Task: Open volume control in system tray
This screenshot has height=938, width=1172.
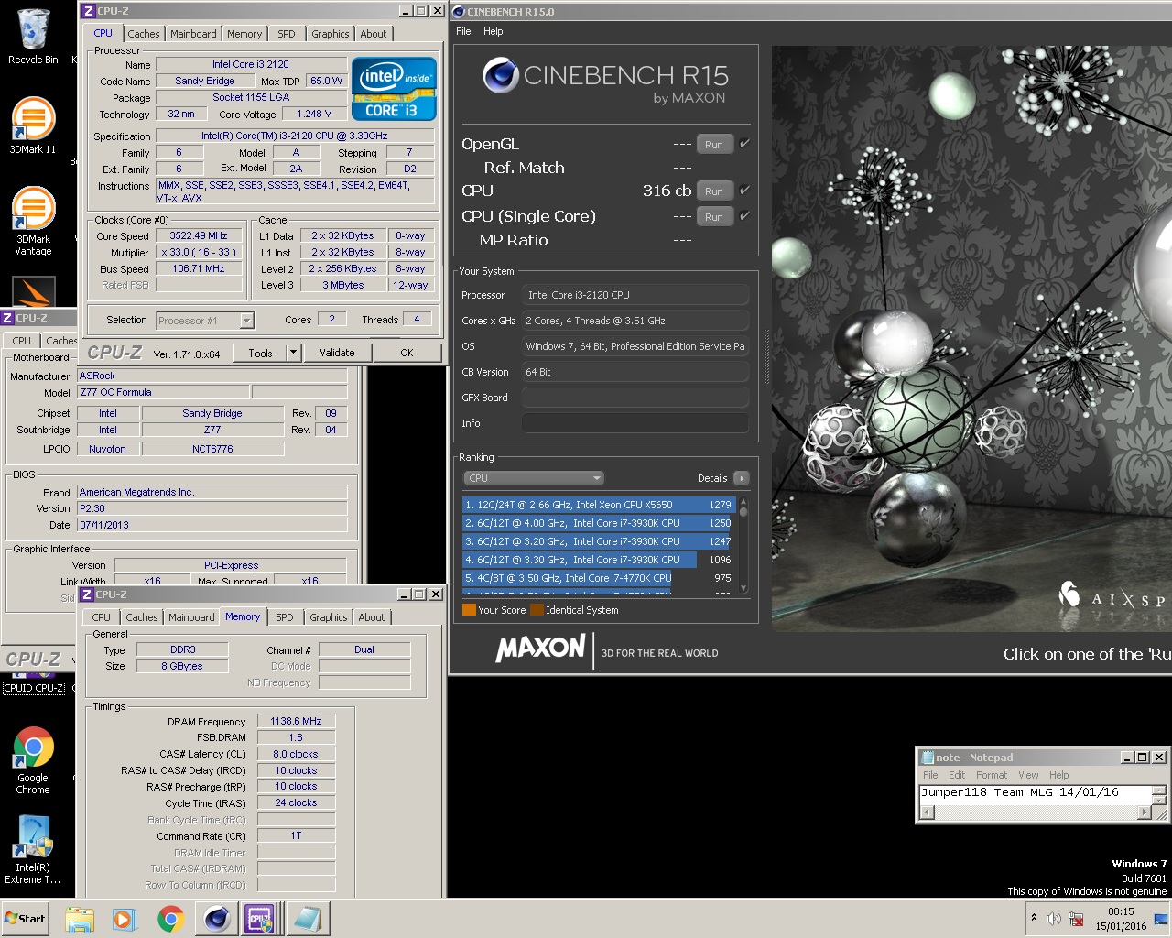Action: click(x=1054, y=919)
